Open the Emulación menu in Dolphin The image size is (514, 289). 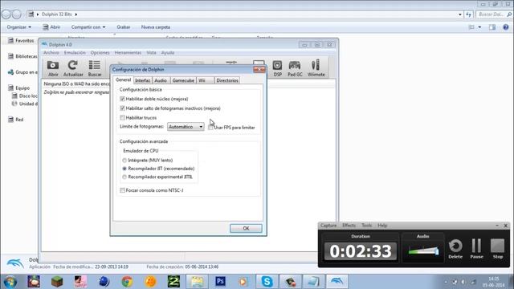click(75, 53)
